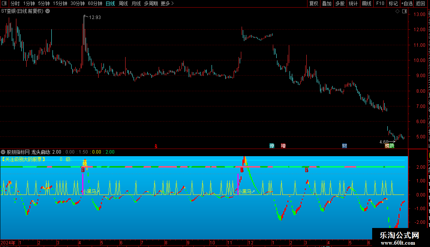Click the month 12 timeline marker
The image size is (430, 247).
click(x=251, y=242)
